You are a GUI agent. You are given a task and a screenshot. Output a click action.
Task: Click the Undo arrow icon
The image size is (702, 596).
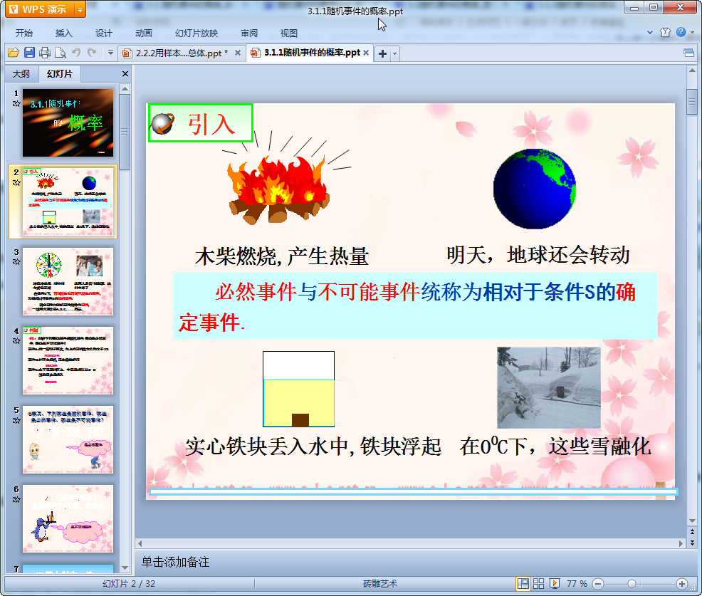pyautogui.click(x=77, y=53)
